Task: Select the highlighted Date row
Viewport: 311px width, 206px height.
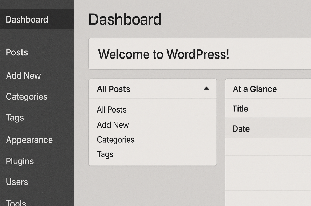Action: (241, 129)
